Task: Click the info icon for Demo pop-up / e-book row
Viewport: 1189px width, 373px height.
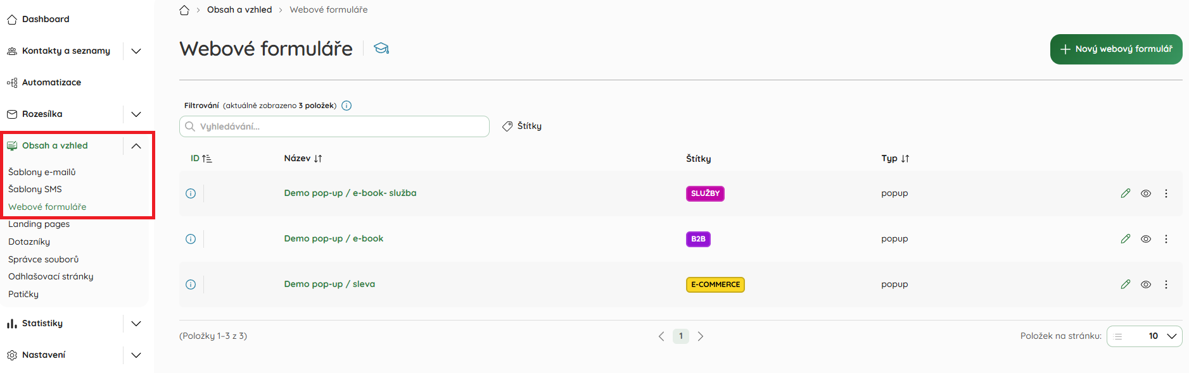Action: pyautogui.click(x=191, y=239)
